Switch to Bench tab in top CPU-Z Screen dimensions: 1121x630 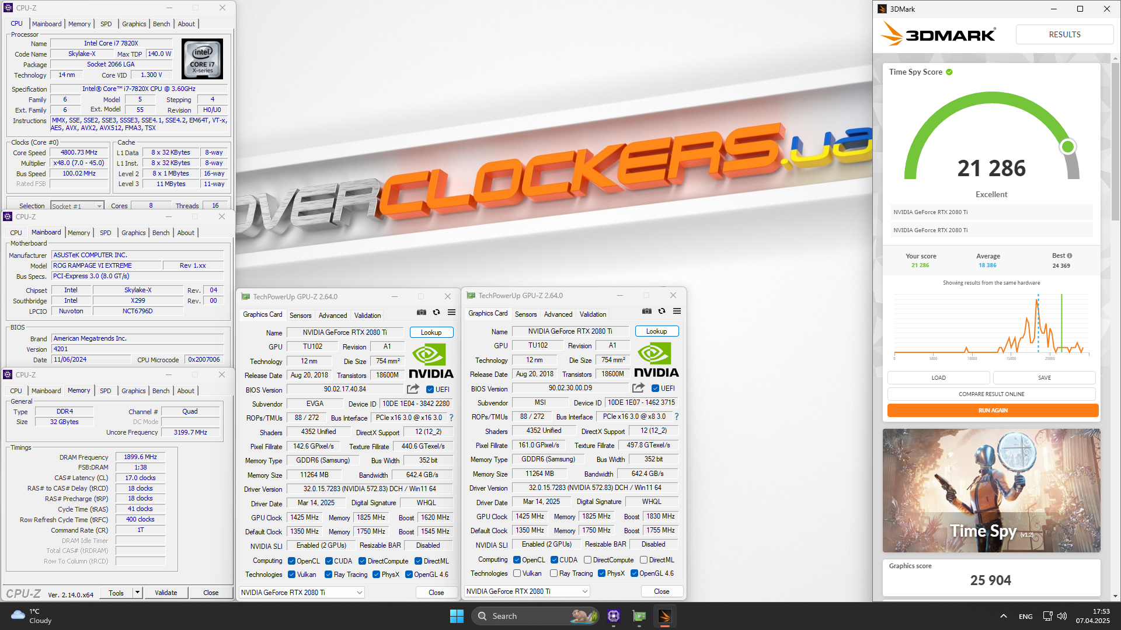coord(161,24)
